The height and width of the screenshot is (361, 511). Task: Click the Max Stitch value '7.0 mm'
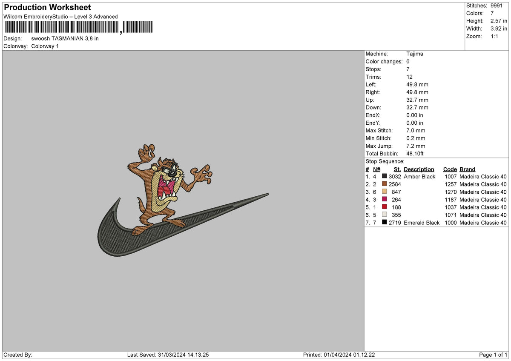(x=416, y=131)
